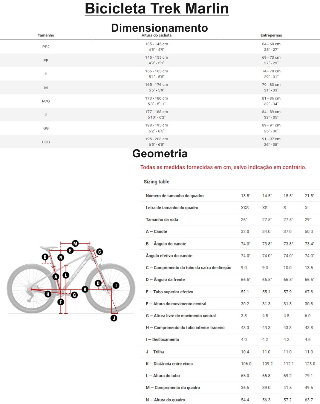Select the H marker on rear wheel
Image resolution: width=320 pixels, height=404 pixels.
pyautogui.click(x=48, y=294)
